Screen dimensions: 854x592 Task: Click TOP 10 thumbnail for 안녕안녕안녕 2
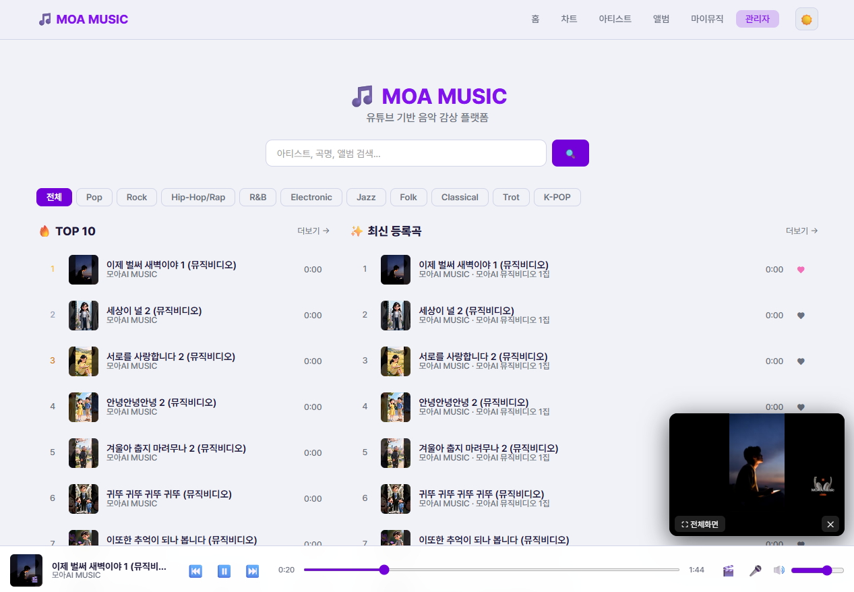point(84,407)
